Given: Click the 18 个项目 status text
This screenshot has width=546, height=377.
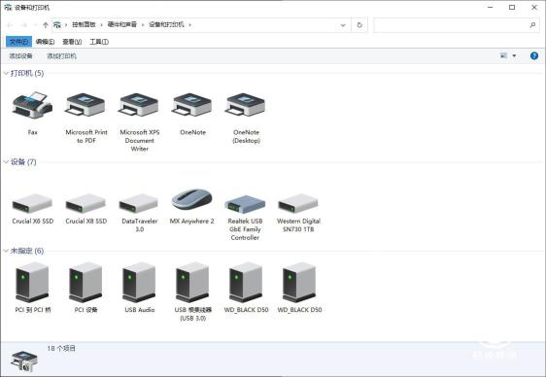Looking at the screenshot, I should [x=61, y=348].
